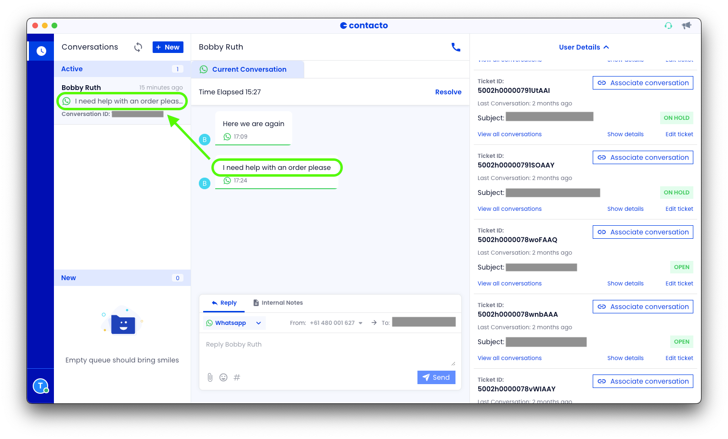Click the WhatsApp icon next to 17:09
Viewport: 728px width, 439px height.
[x=227, y=137]
